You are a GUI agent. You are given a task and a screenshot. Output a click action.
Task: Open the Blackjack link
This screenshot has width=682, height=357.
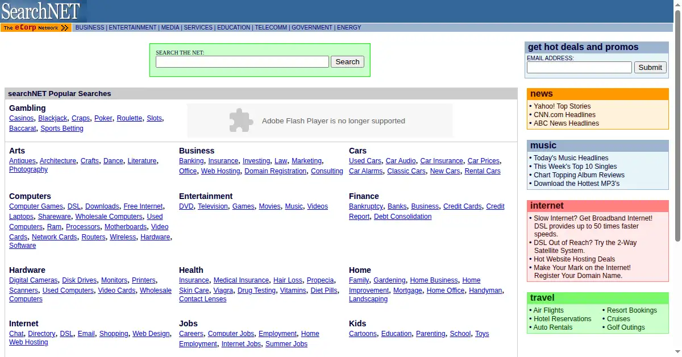click(52, 118)
